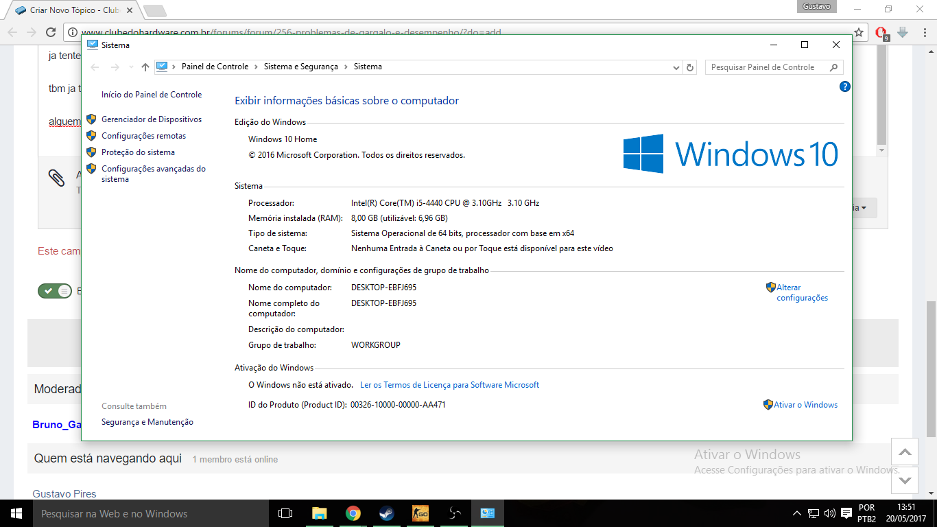Go back in the Sistema window
Viewport: 937px width, 527px height.
95,67
